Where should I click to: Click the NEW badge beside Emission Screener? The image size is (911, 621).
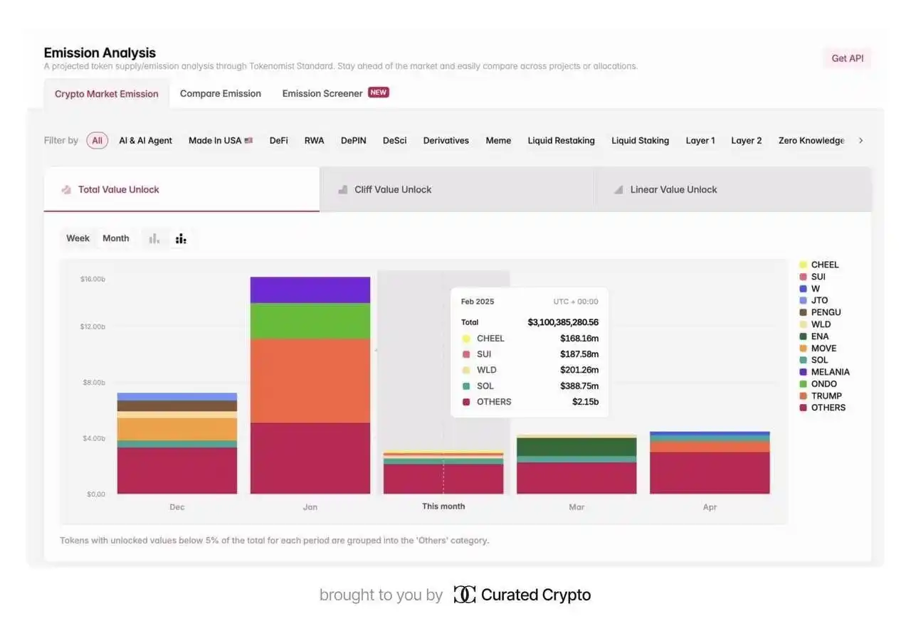378,92
